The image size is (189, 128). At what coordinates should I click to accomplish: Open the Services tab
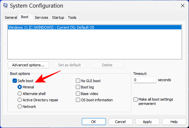[x=41, y=17]
